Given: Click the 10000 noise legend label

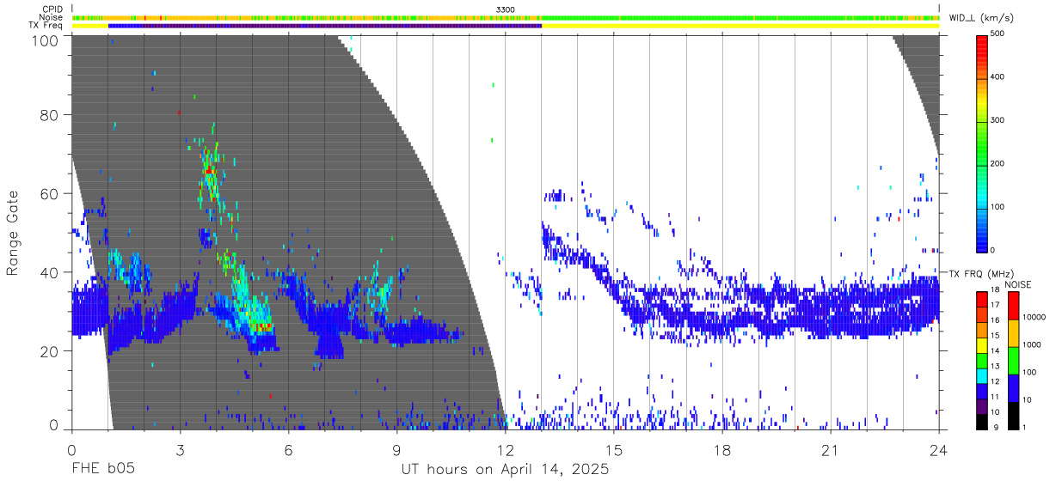Looking at the screenshot, I should tap(1034, 318).
